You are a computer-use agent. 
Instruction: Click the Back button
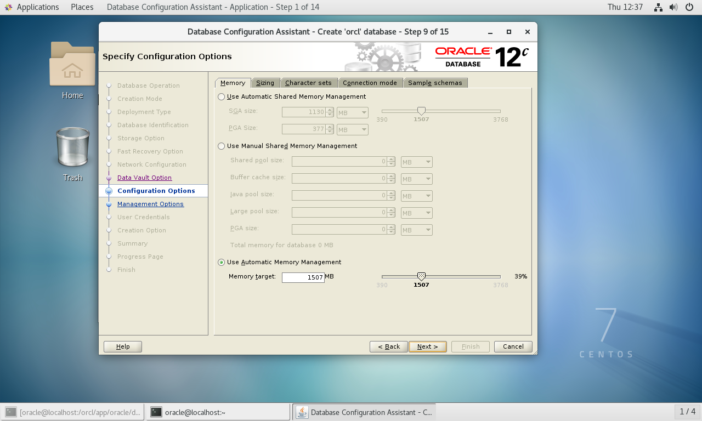click(x=389, y=346)
